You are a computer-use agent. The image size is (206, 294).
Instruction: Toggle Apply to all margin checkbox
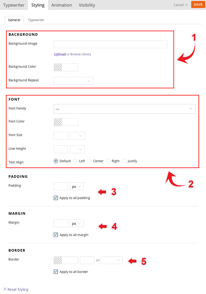56,235
